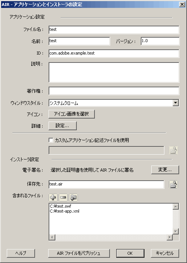Viewport: 187px width, 263px height.
Task: Select the システムクローム combo box
Action: pos(114,103)
